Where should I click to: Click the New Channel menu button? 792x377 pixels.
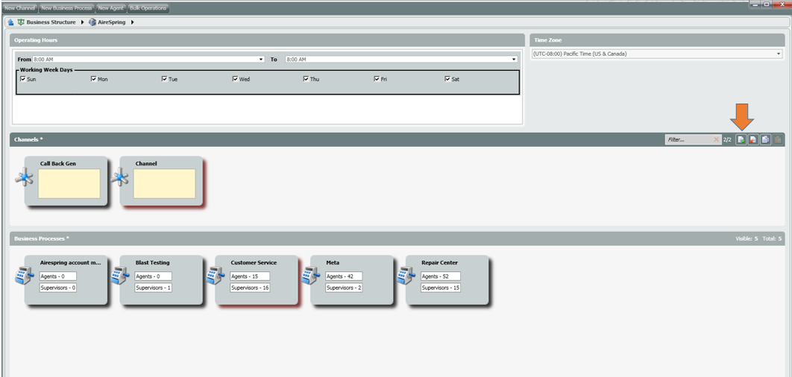(19, 8)
